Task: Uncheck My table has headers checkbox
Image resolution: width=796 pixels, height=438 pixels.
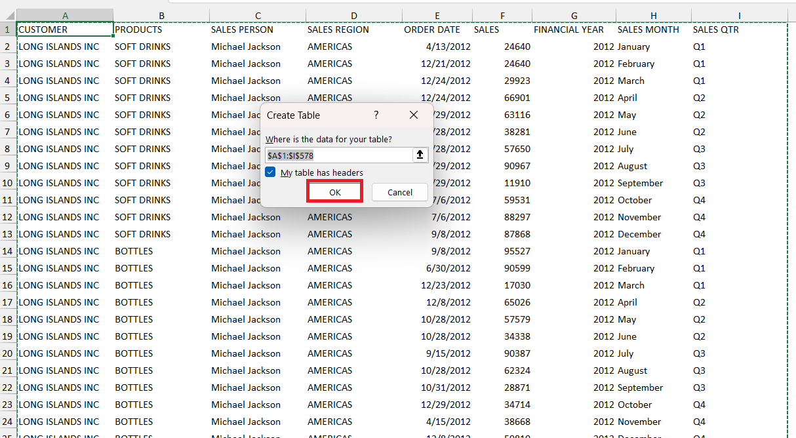Action: click(x=271, y=172)
